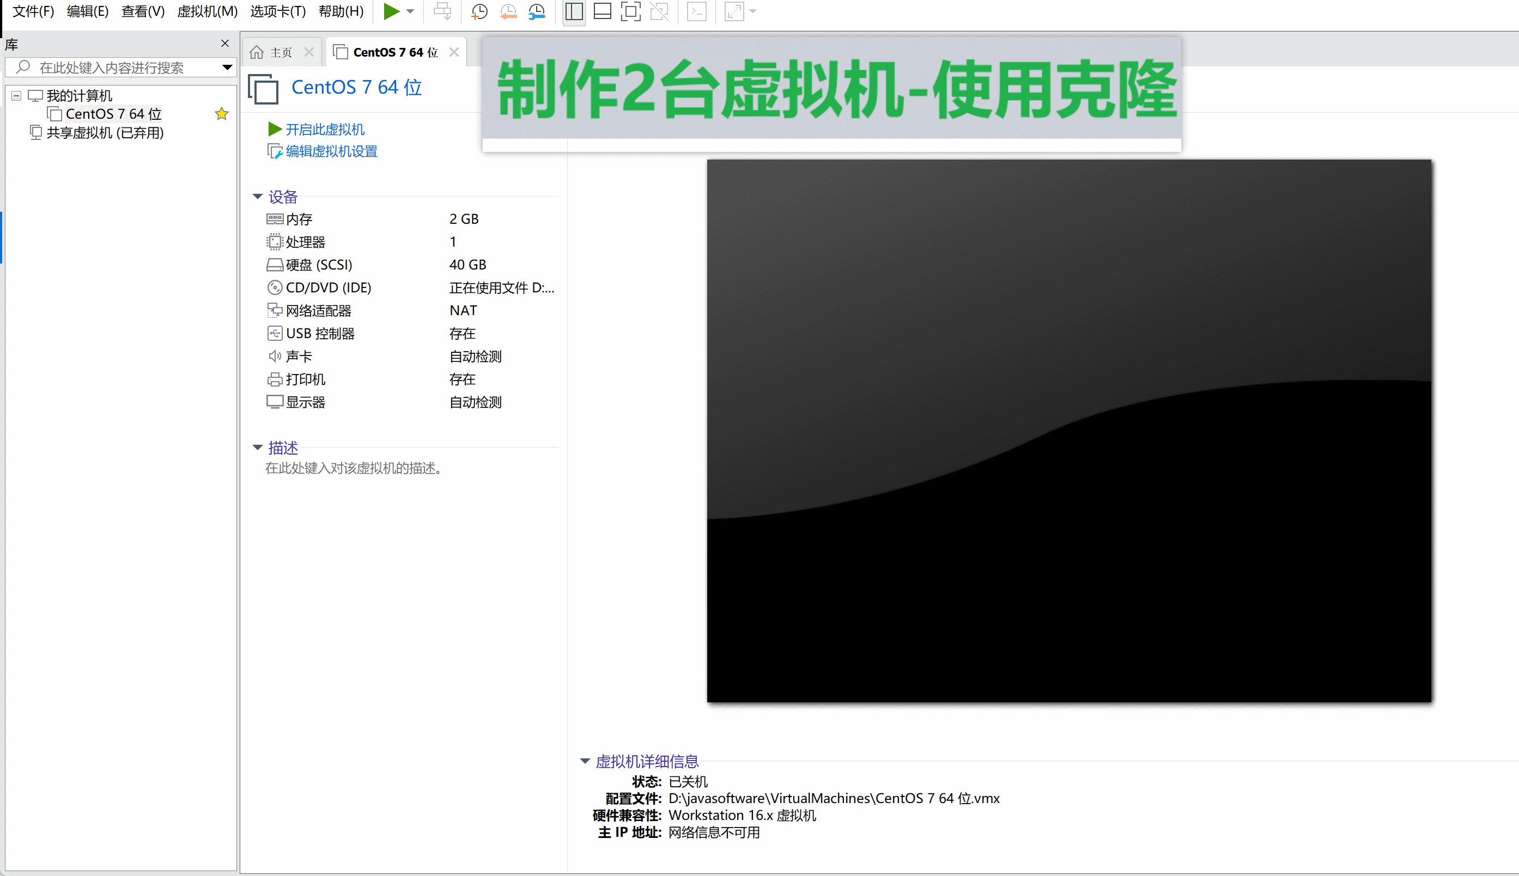The height and width of the screenshot is (876, 1519).
Task: Click the send Ctrl+Alt+Del toolbar icon
Action: [442, 11]
